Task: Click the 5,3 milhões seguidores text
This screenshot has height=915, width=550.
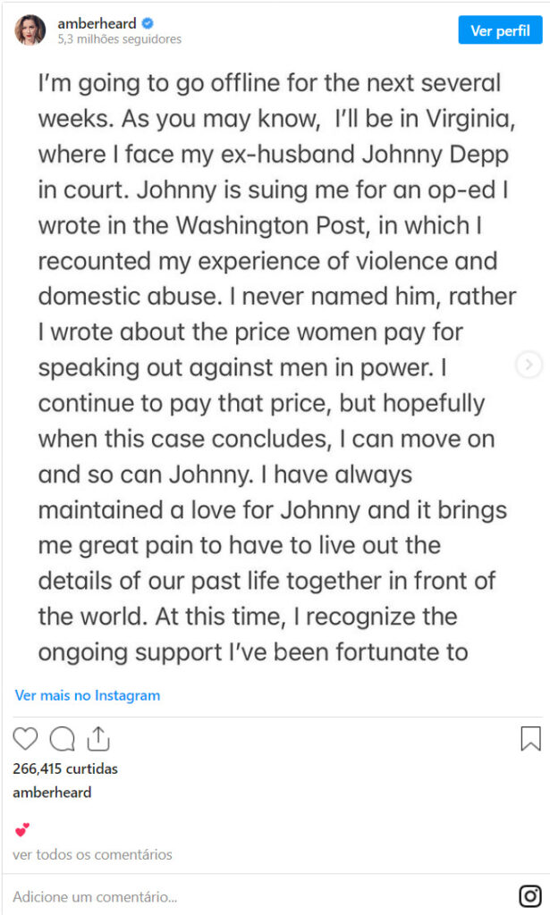Action: 119,39
